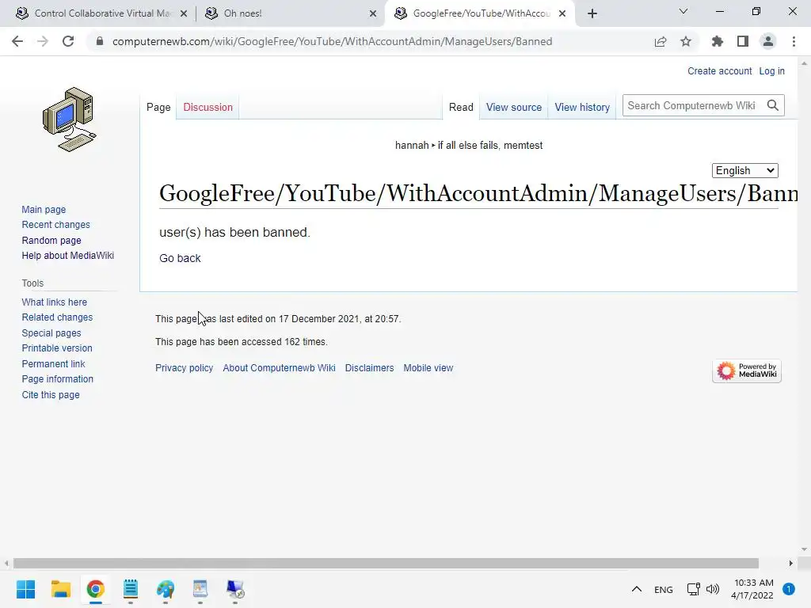
Task: Open the Paint taskbar icon
Action: click(x=166, y=589)
